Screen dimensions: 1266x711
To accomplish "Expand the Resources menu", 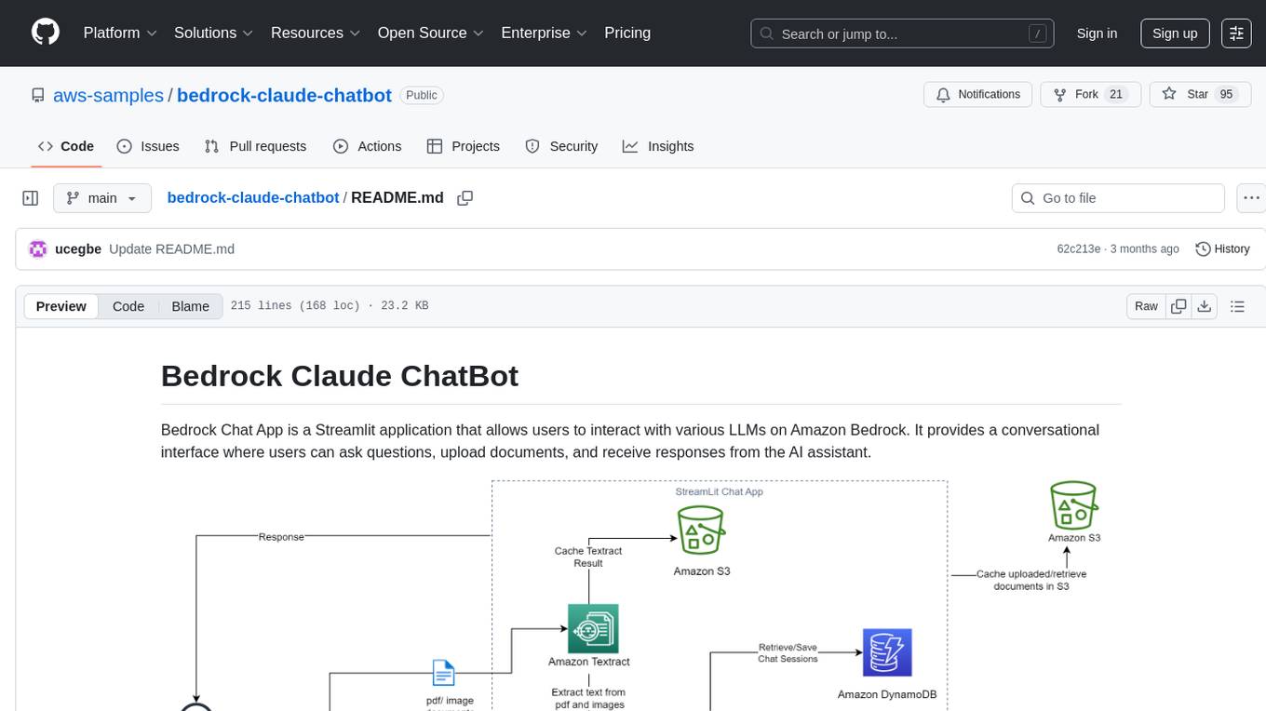I will point(316,33).
